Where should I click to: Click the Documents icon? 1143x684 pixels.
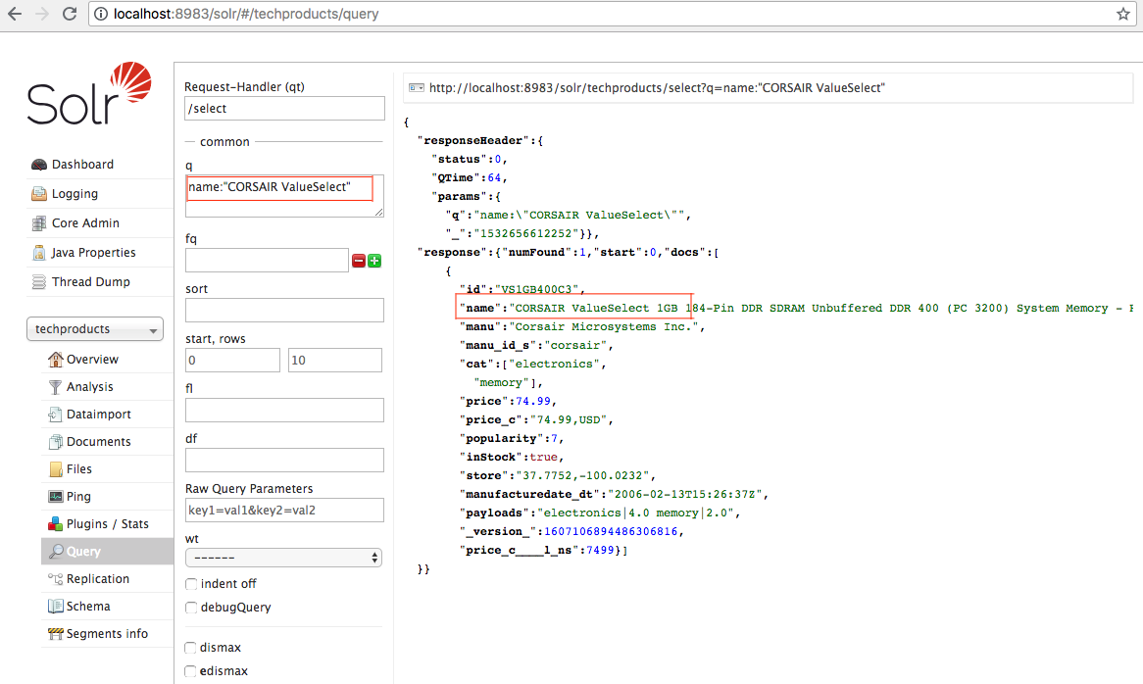pyautogui.click(x=56, y=442)
